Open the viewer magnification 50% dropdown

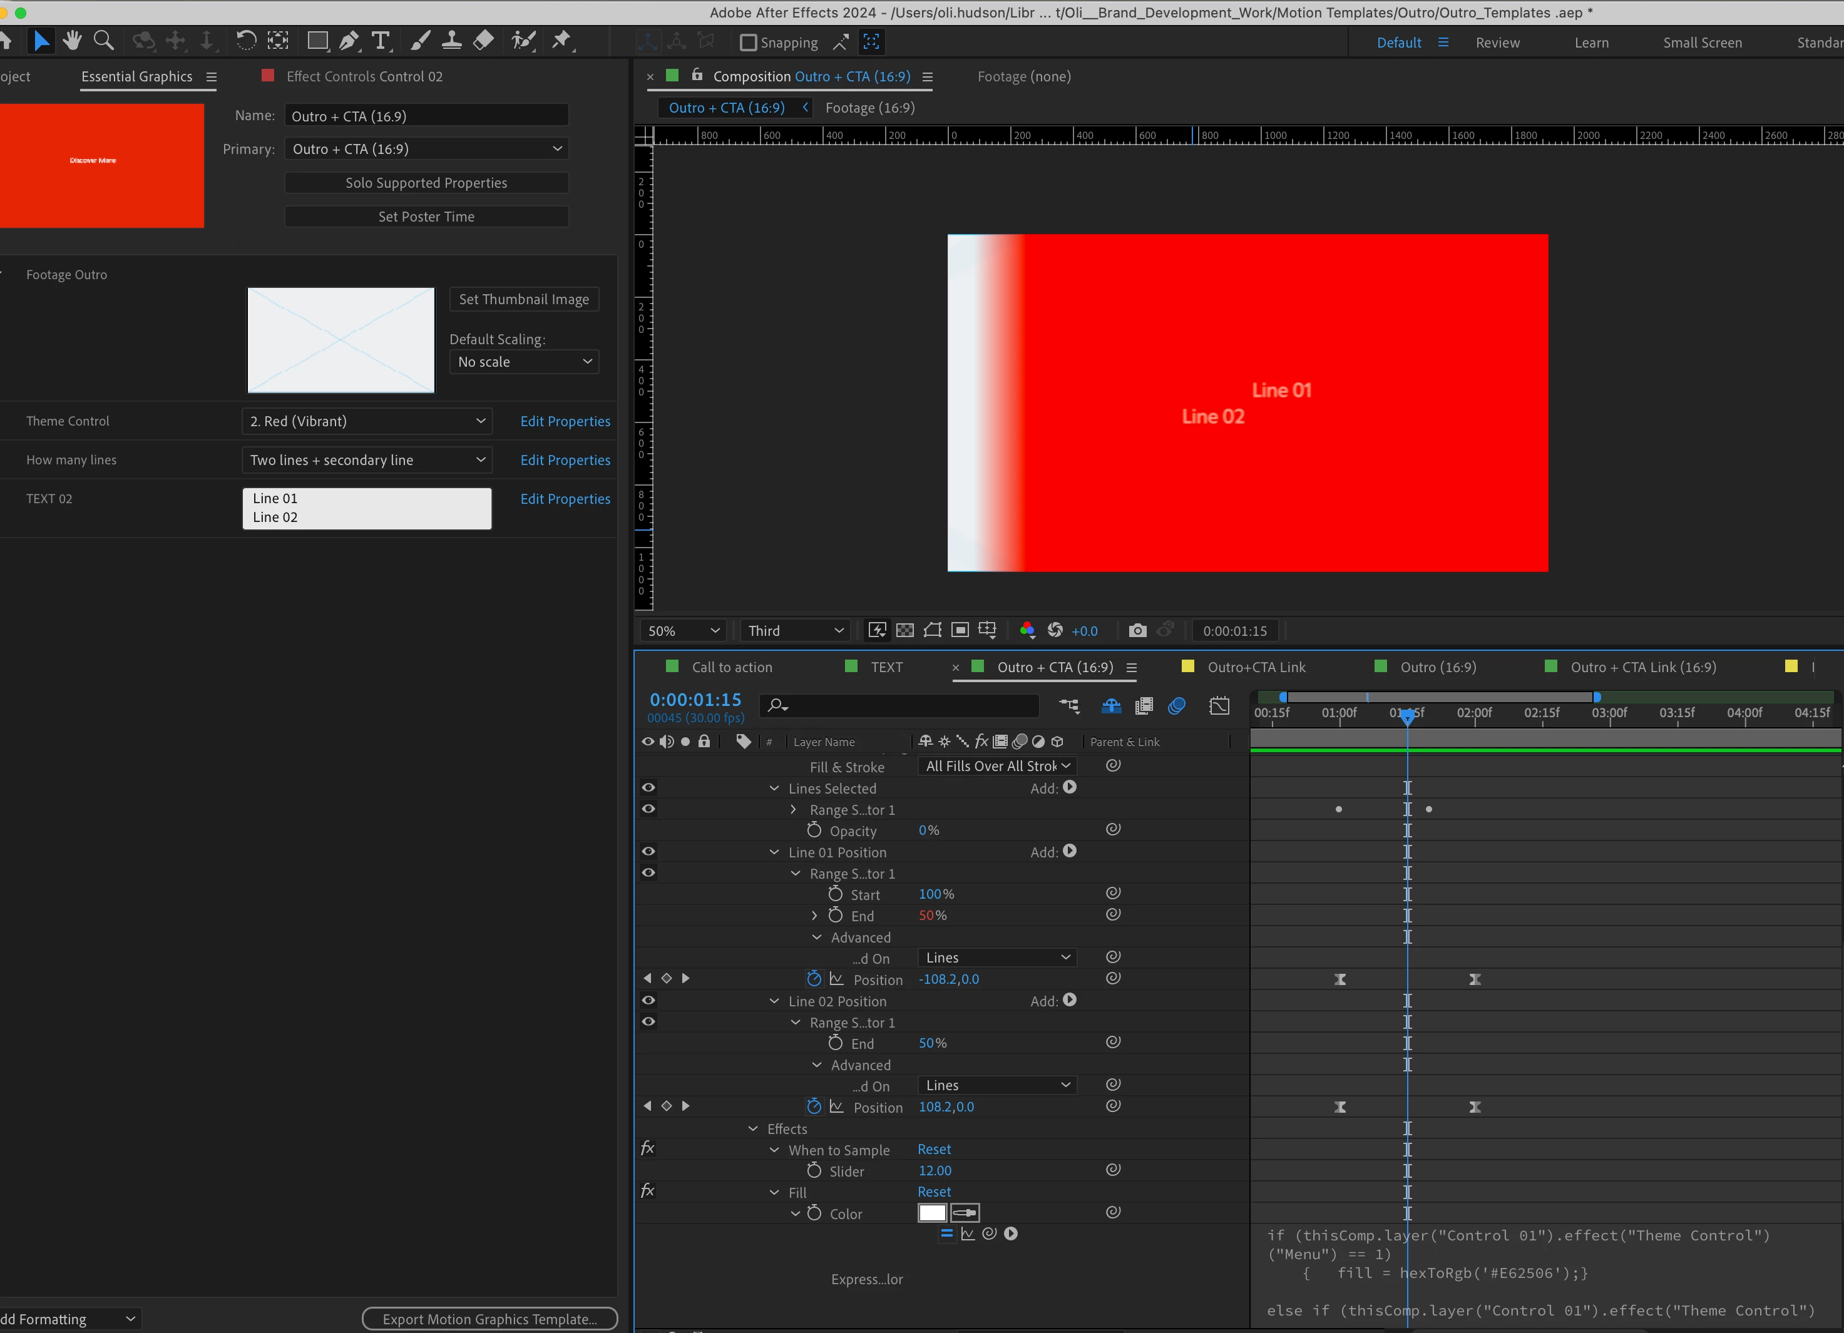coord(684,631)
